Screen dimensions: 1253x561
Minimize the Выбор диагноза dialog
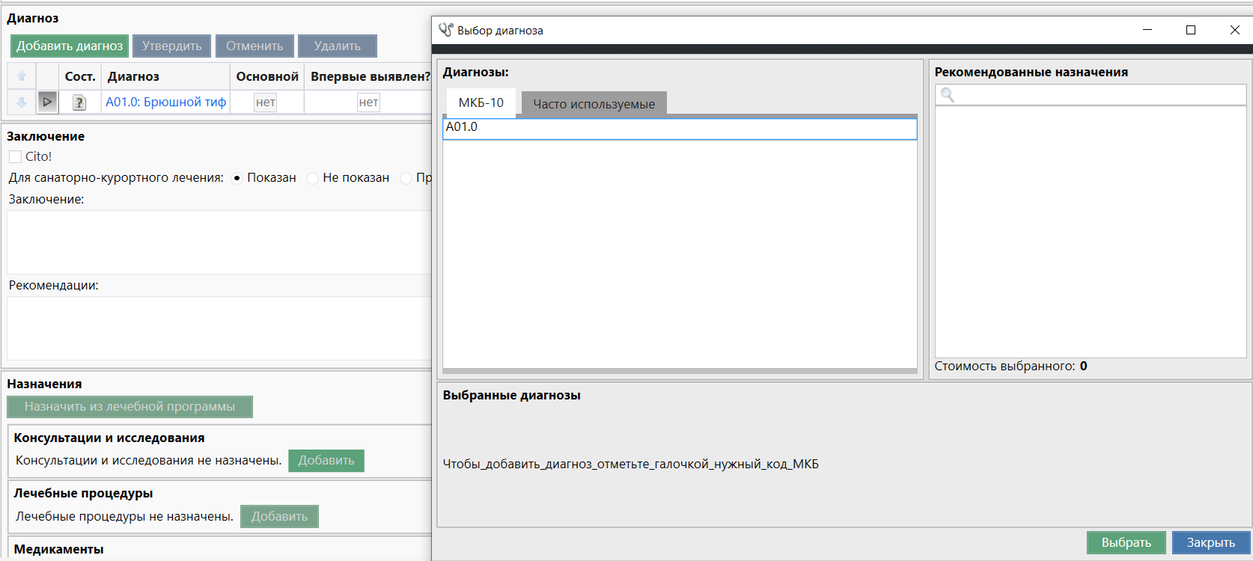(x=1147, y=30)
